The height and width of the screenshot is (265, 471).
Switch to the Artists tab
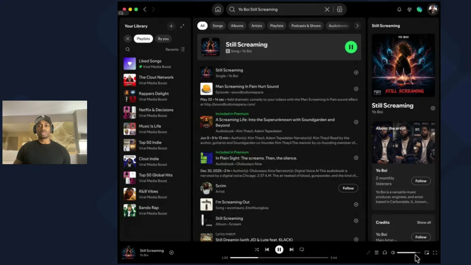(256, 26)
